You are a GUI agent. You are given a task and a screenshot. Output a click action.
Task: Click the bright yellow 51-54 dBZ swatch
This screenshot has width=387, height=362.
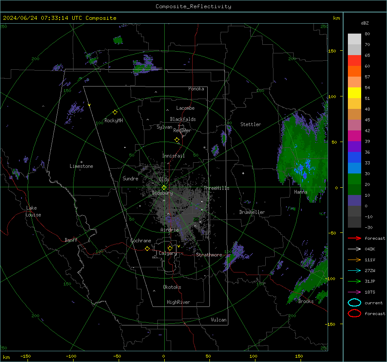pyautogui.click(x=354, y=93)
